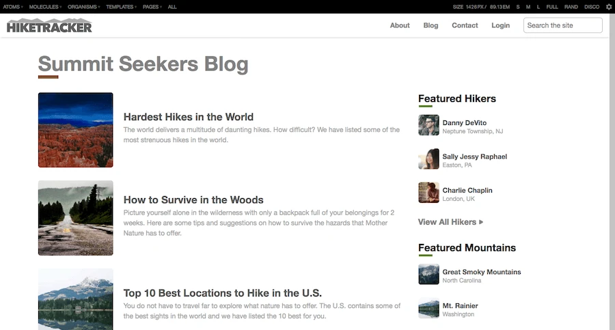This screenshot has width=615, height=330.
Task: Click Sally Jessy Raphael's avatar photo
Action: [428, 159]
